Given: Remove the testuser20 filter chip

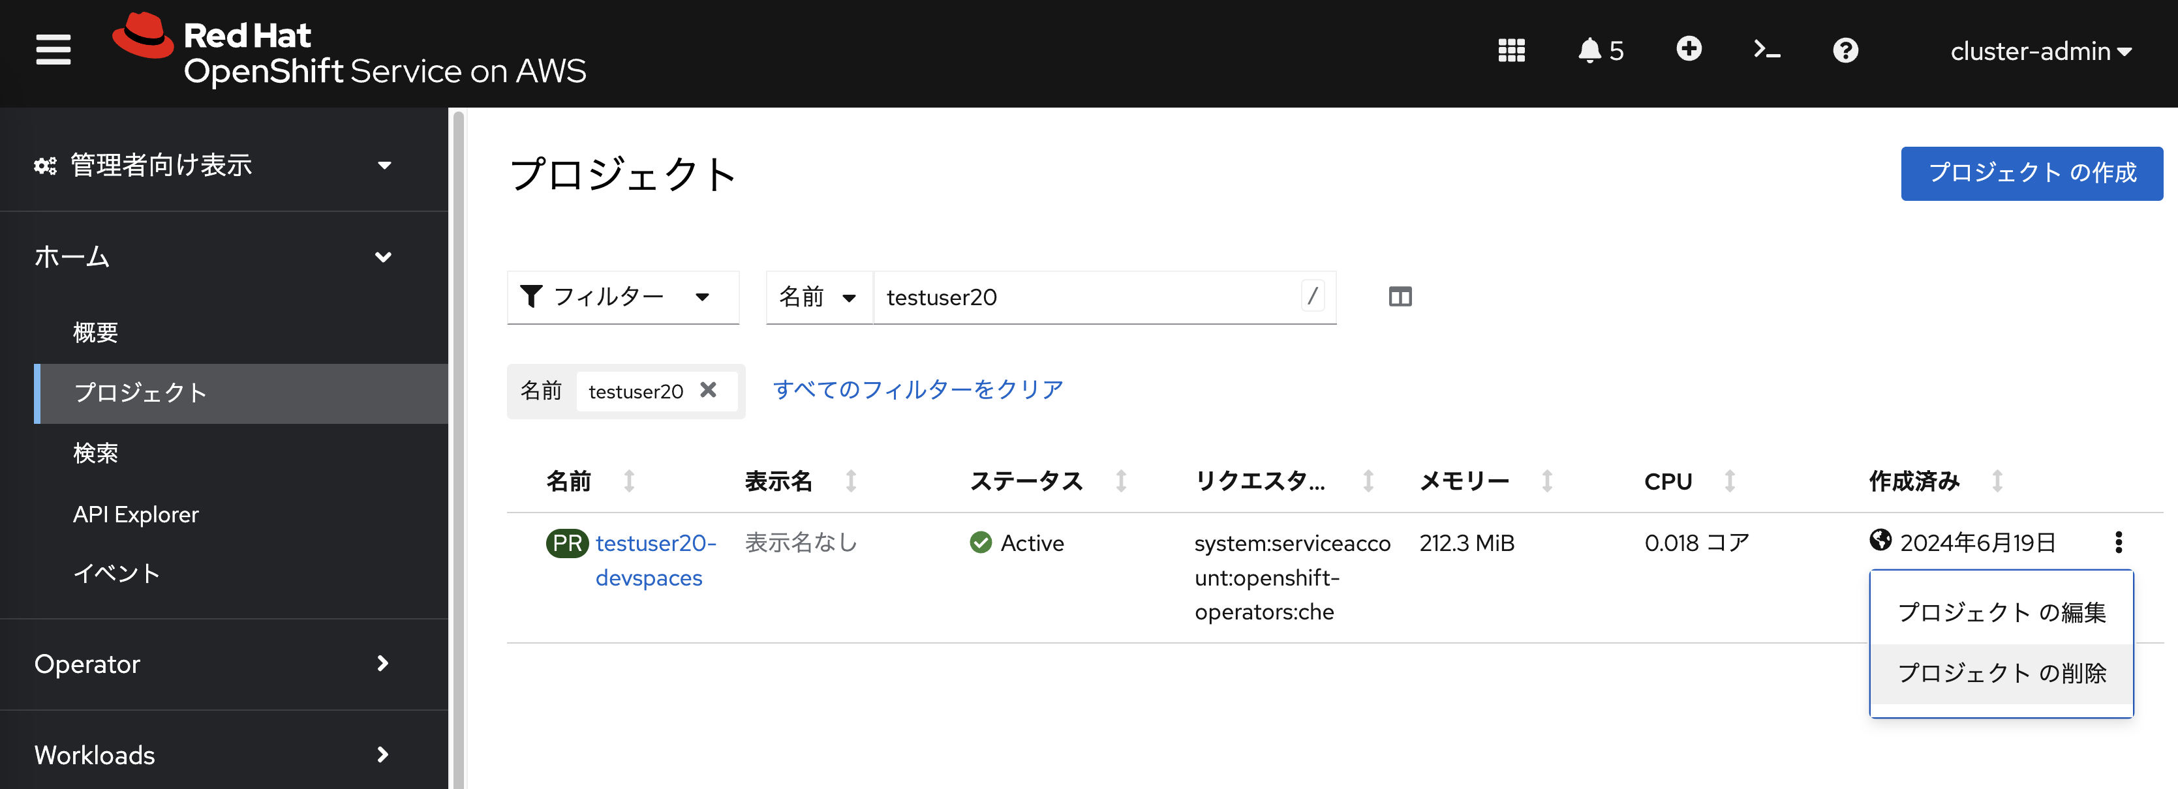Looking at the screenshot, I should 709,391.
